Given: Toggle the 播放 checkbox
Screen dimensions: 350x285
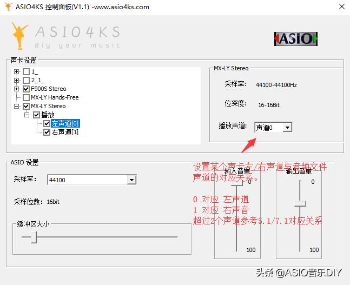Looking at the screenshot, I should pos(37,115).
